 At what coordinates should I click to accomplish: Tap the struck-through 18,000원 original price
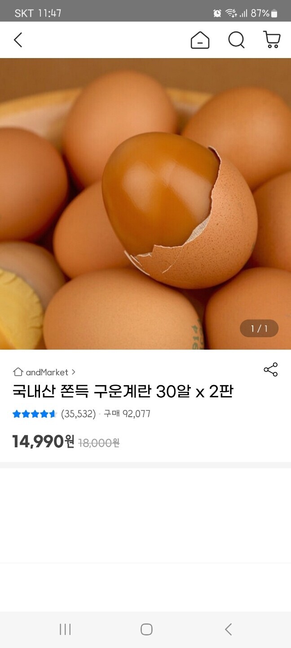(99, 443)
